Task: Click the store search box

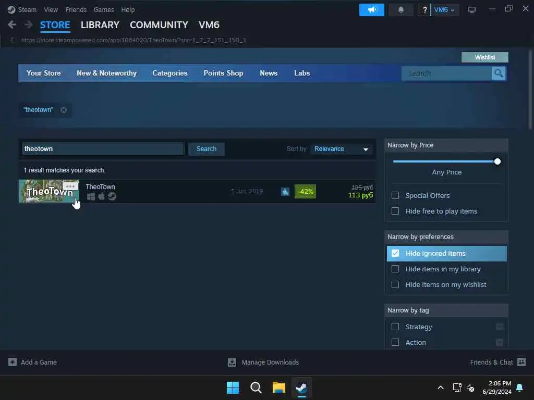Action: [447, 73]
